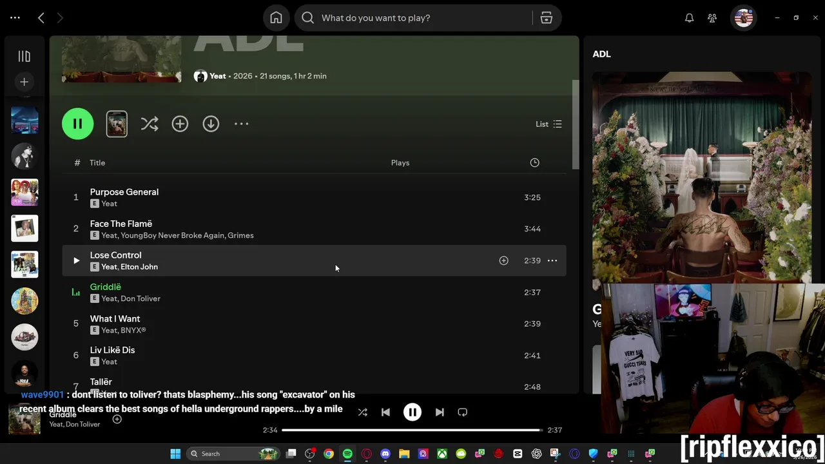The image size is (825, 464).
Task: Open Google Chrome from the taskbar
Action: 329,454
